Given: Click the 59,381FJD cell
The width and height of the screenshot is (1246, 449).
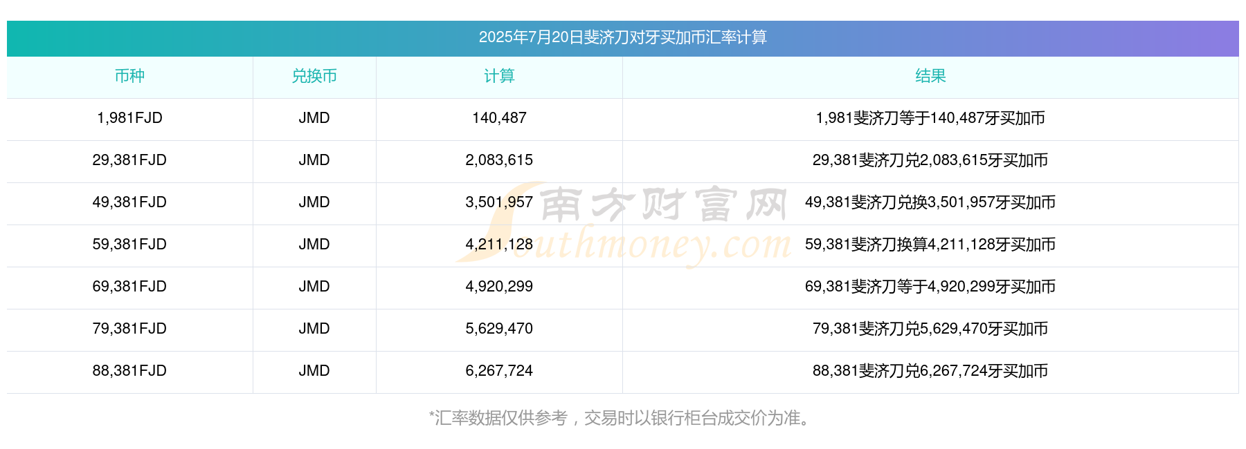Looking at the screenshot, I should (x=129, y=245).
